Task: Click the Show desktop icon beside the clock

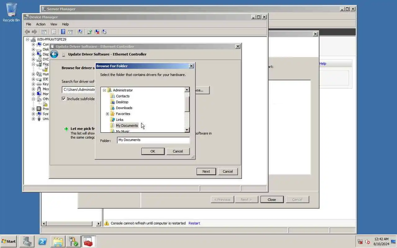Action: 393,241
